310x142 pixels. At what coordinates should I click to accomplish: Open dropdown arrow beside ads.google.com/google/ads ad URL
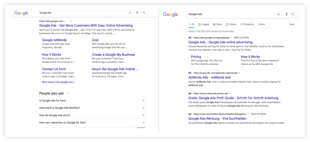(x=231, y=37)
